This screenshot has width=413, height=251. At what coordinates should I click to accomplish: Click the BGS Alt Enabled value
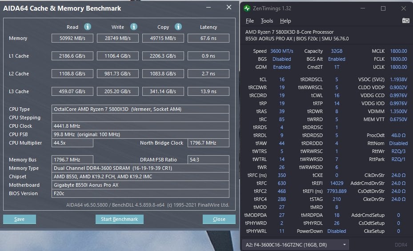coord(337,59)
